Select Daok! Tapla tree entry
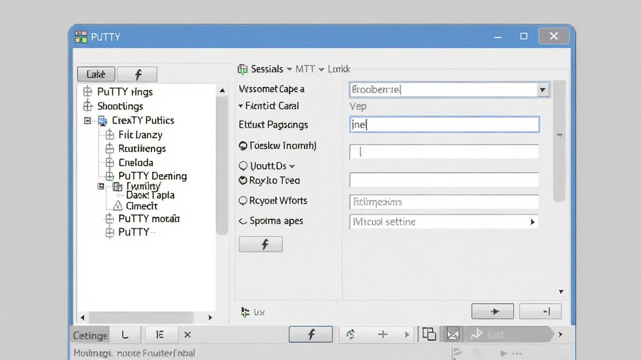This screenshot has width=641, height=360. pyautogui.click(x=150, y=195)
